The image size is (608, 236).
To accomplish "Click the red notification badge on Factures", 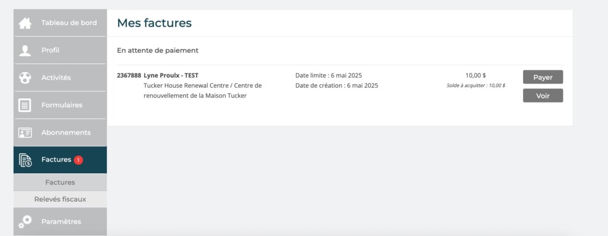I will click(x=78, y=160).
